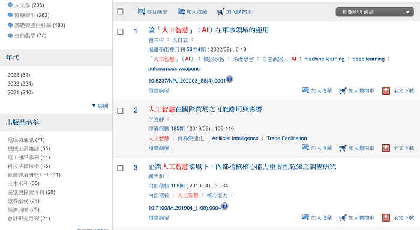Screen dimensions: 420x230
Task: Open DOI link 10.6237/NPJ.202208_56(4).0001
Action: [187, 81]
